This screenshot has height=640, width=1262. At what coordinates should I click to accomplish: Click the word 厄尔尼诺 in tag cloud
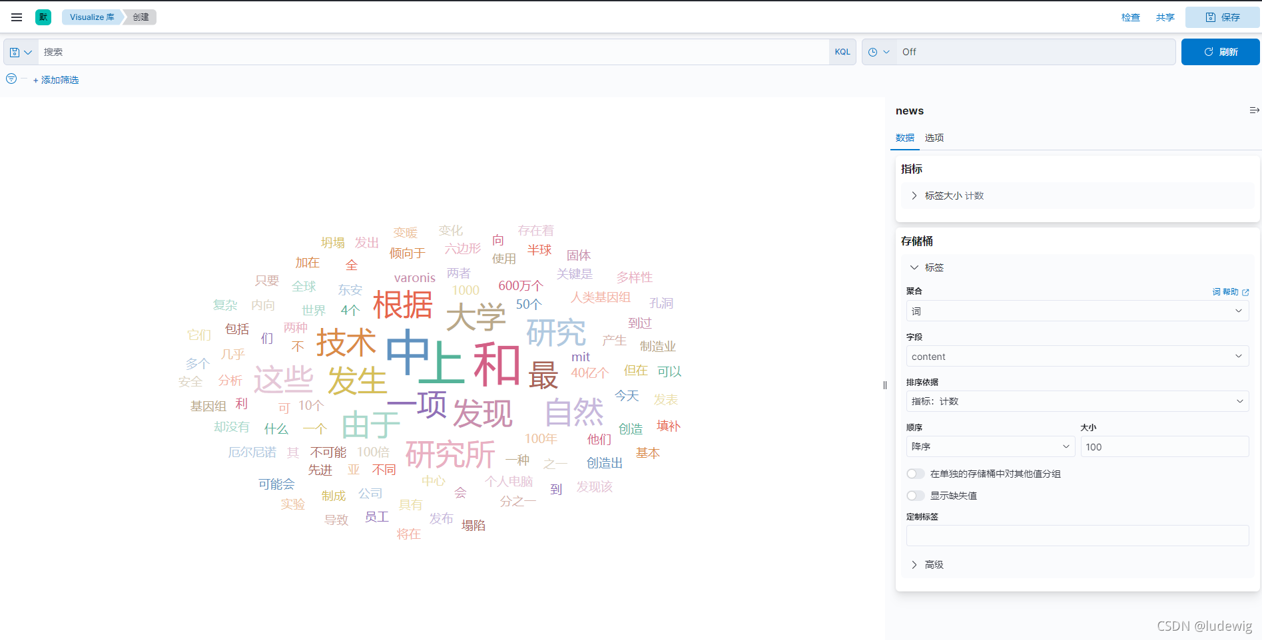click(252, 452)
